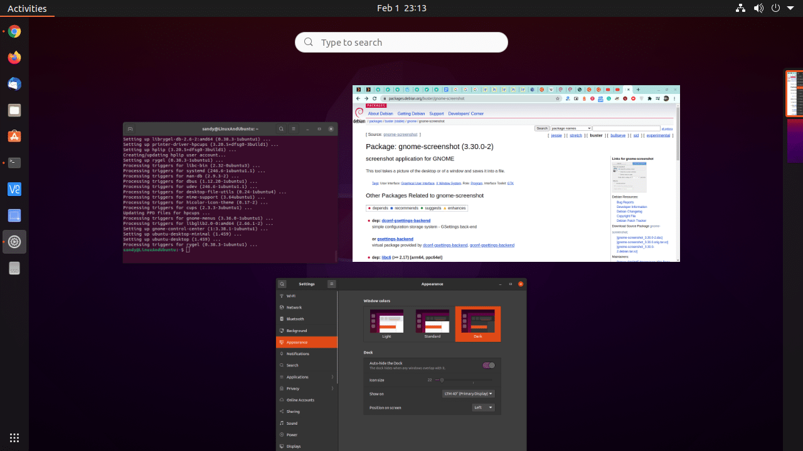Disable Auto-hide the Dock
Image resolution: width=803 pixels, height=451 pixels.
click(489, 365)
